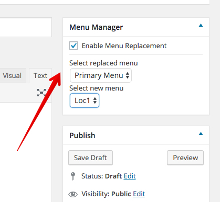The height and width of the screenshot is (202, 220).
Task: Click the Menu Manager panel heading
Action: pos(96,27)
